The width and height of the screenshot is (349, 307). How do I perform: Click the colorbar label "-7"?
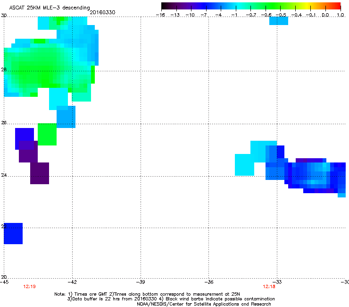click(205, 15)
